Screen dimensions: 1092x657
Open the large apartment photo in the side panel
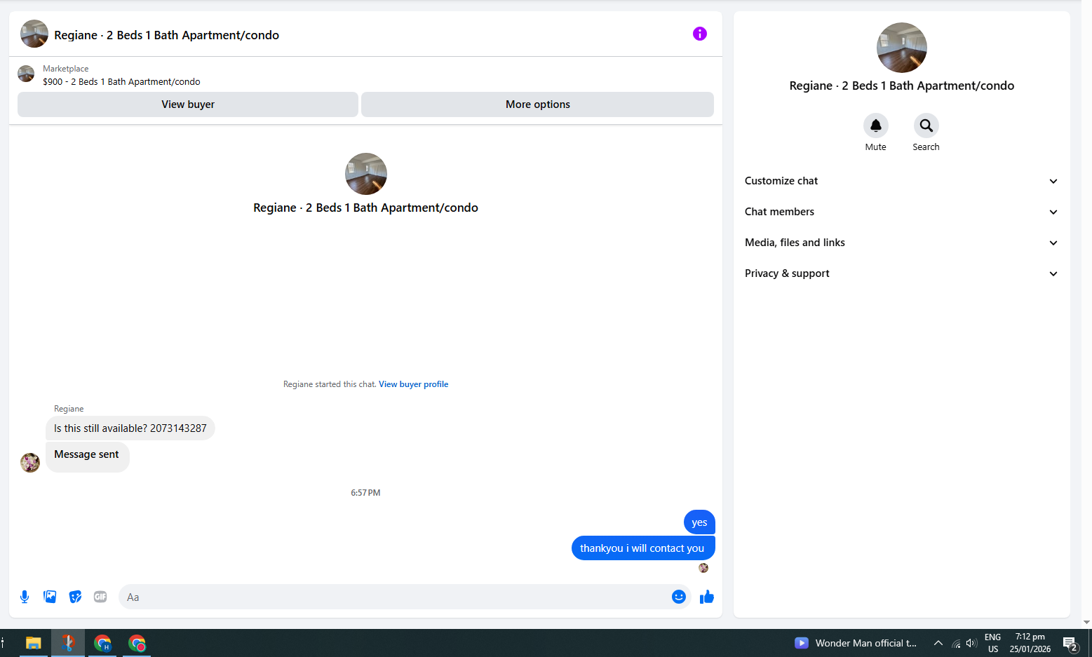click(901, 48)
